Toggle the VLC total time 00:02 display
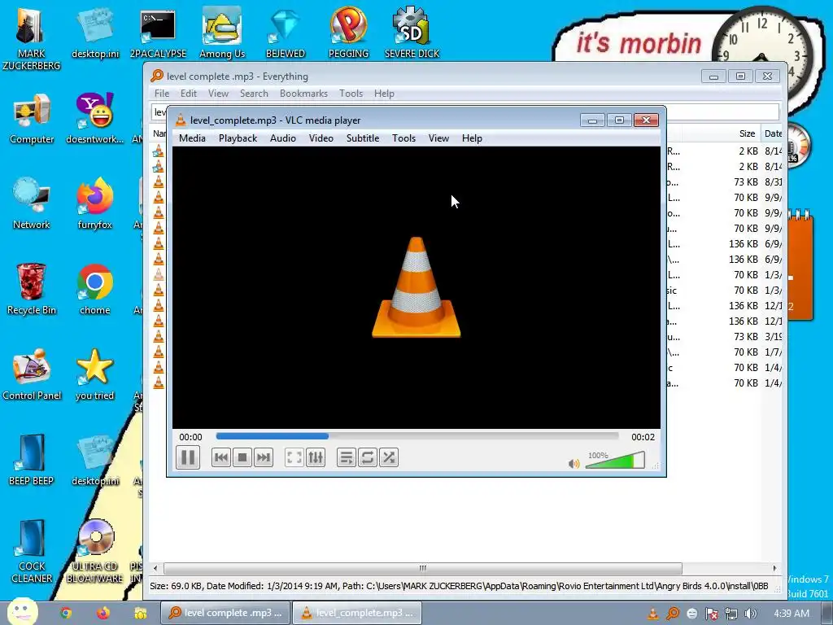Image resolution: width=833 pixels, height=625 pixels. [643, 437]
